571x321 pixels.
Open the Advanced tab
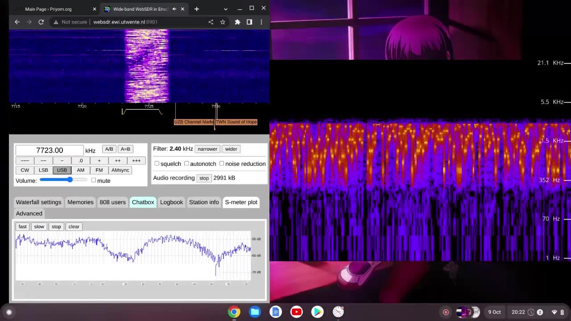click(x=29, y=213)
